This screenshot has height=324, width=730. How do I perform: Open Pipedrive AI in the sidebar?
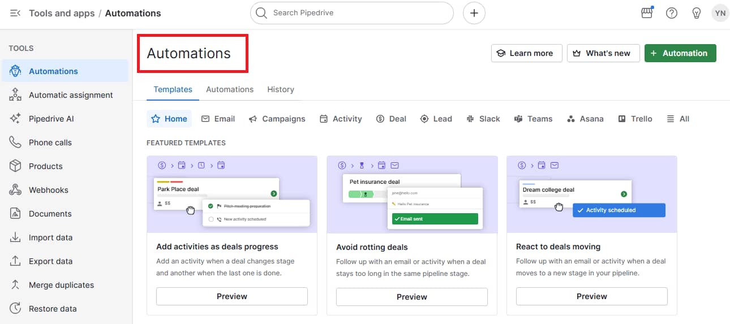click(64, 119)
